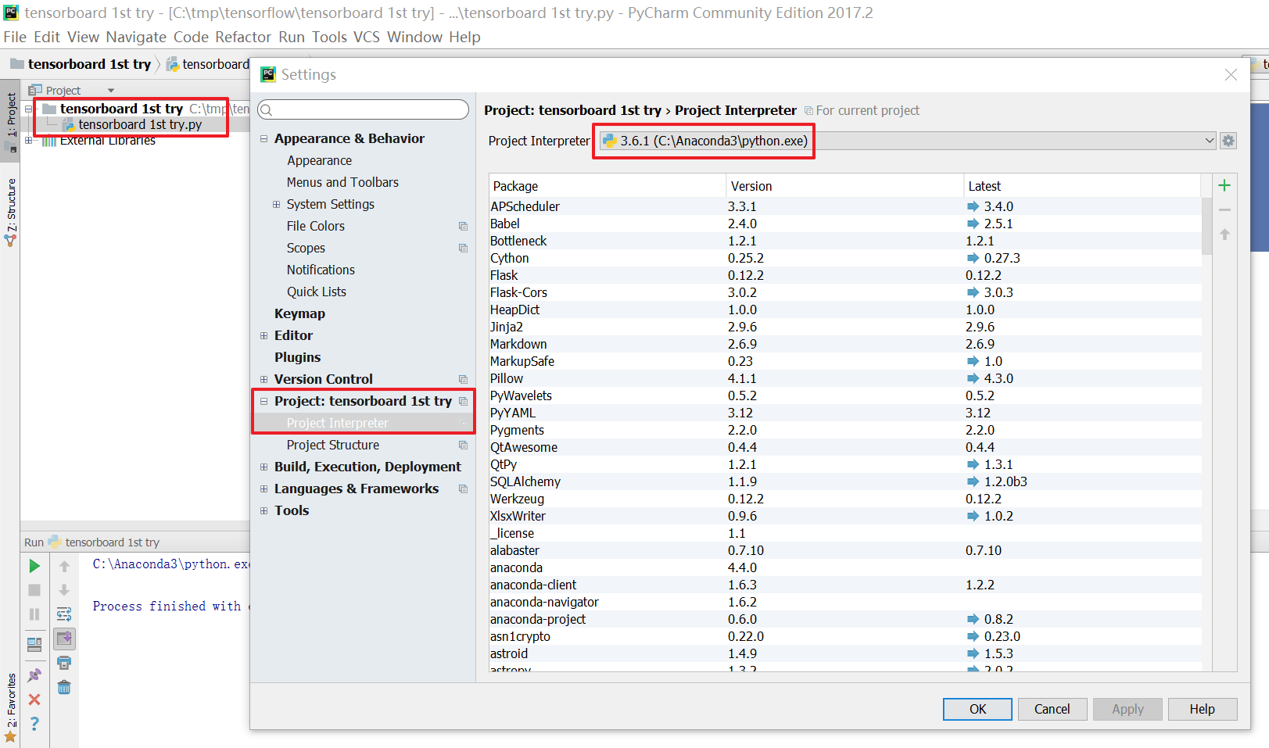Expand Build, Execution, Deployment section
Viewport: 1269px width, 748px height.
263,467
